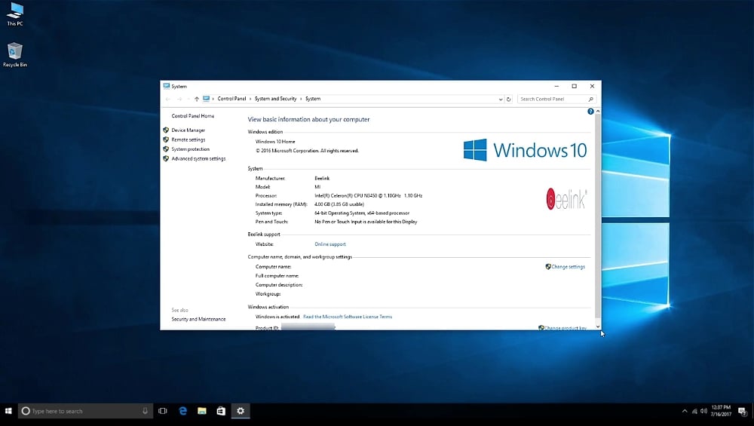The height and width of the screenshot is (426, 754).
Task: Select the Recycle Bin desktop icon
Action: (15, 54)
